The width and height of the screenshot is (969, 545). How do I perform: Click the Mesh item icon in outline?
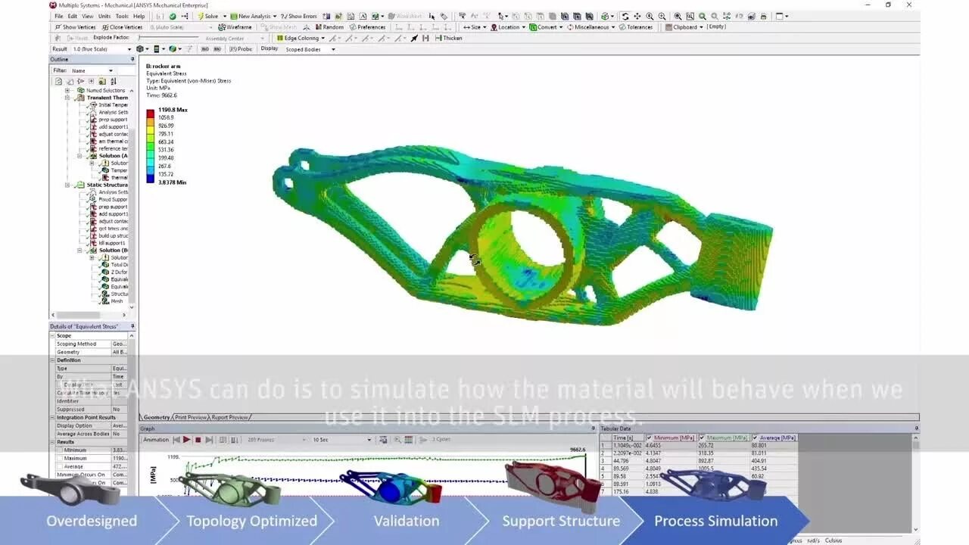click(x=105, y=301)
